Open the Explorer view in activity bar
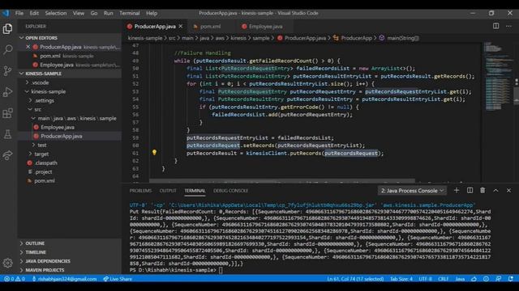 click(x=7, y=29)
